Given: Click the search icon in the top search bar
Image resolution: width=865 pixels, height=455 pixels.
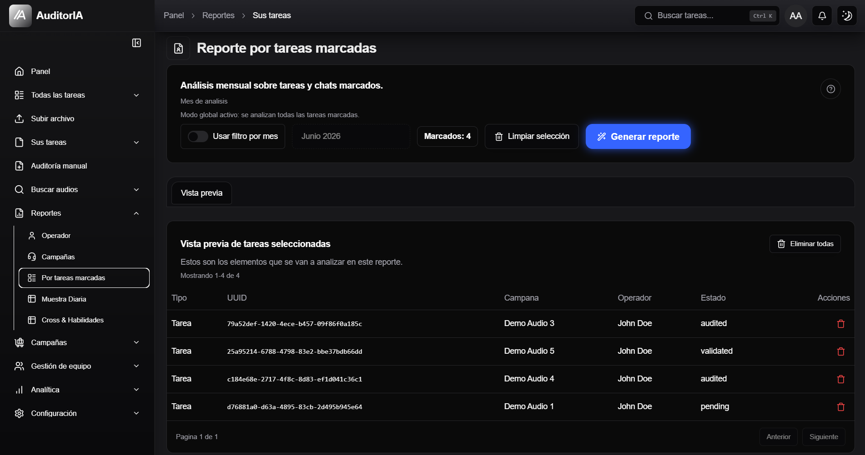Looking at the screenshot, I should point(648,16).
